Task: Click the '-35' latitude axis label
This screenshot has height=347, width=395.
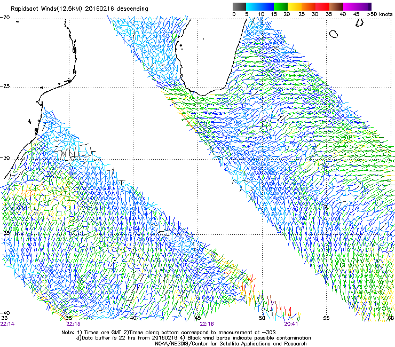Action: (x=5, y=233)
